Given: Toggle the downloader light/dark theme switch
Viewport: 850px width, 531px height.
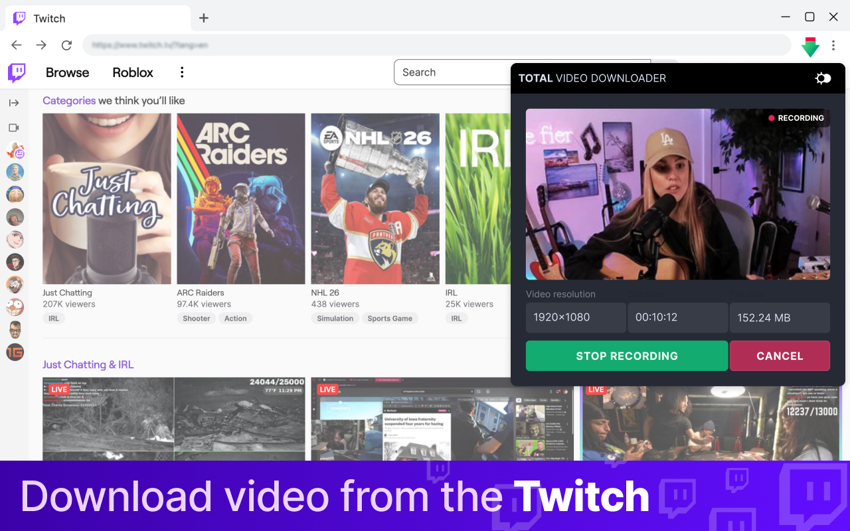Looking at the screenshot, I should [x=823, y=78].
